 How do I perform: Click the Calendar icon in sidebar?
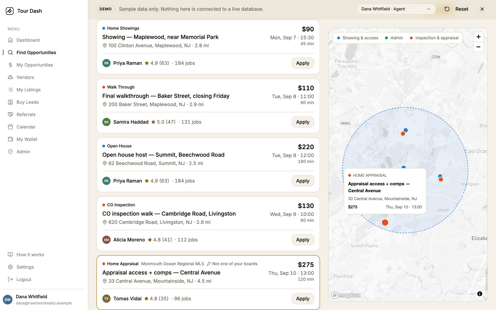(10, 127)
